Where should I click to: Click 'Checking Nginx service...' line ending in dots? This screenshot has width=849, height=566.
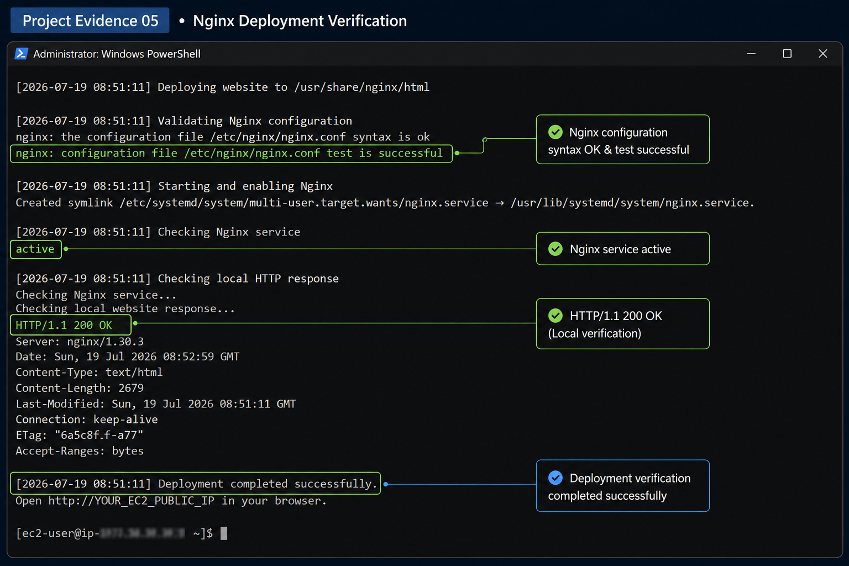pos(96,295)
